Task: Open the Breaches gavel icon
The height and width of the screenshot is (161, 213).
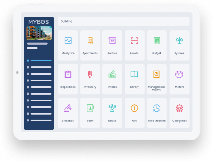Action: click(x=68, y=108)
